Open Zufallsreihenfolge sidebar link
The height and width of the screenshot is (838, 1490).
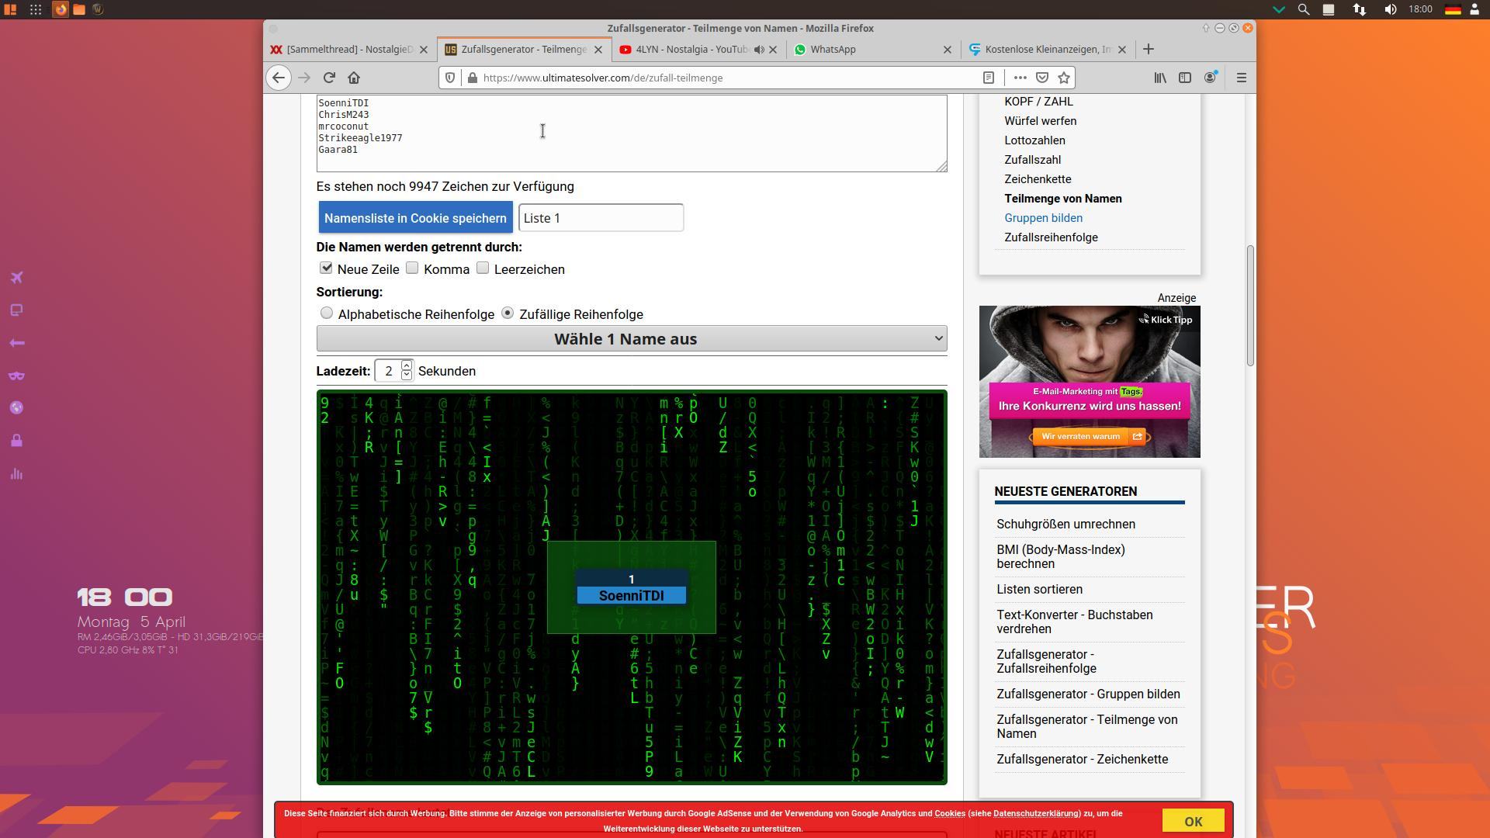(x=1051, y=237)
